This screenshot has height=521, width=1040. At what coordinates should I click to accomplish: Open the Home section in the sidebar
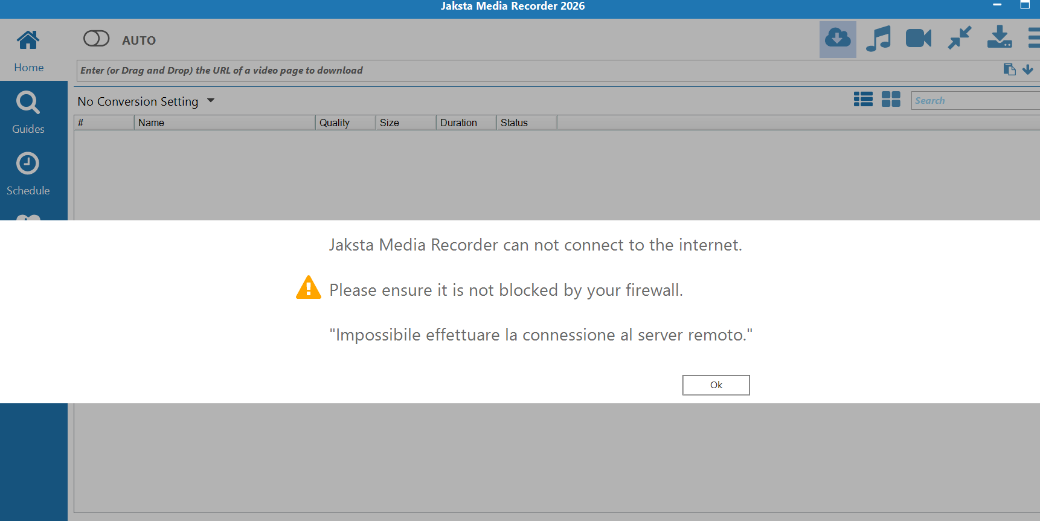pos(28,51)
